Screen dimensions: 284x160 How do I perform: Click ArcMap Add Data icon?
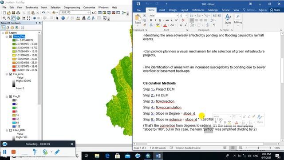(54, 13)
